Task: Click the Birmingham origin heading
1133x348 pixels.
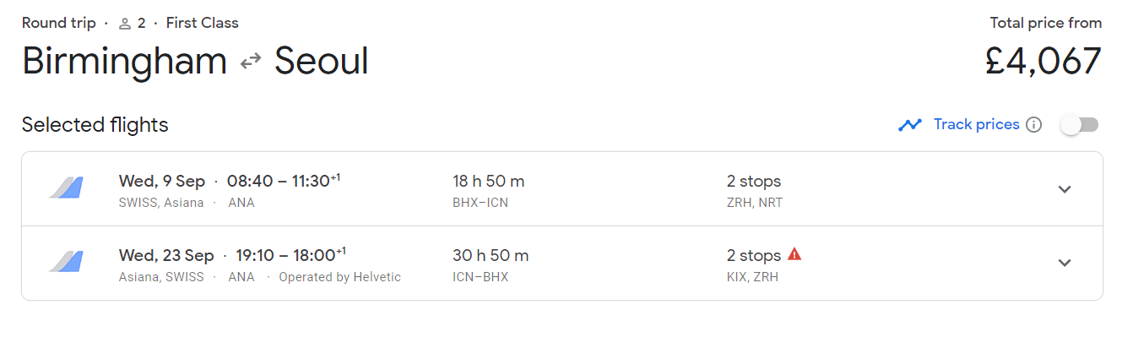Action: point(124,62)
